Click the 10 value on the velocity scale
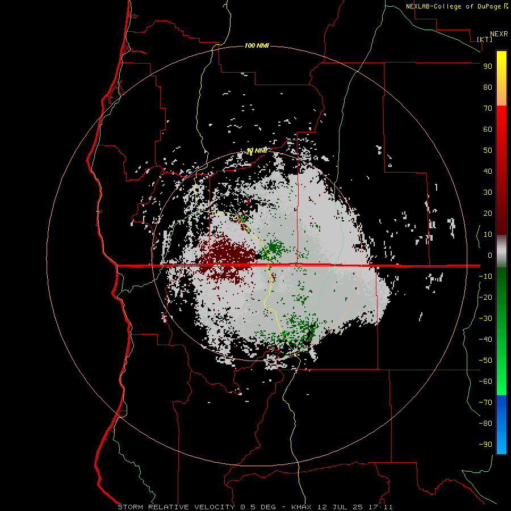 488,234
